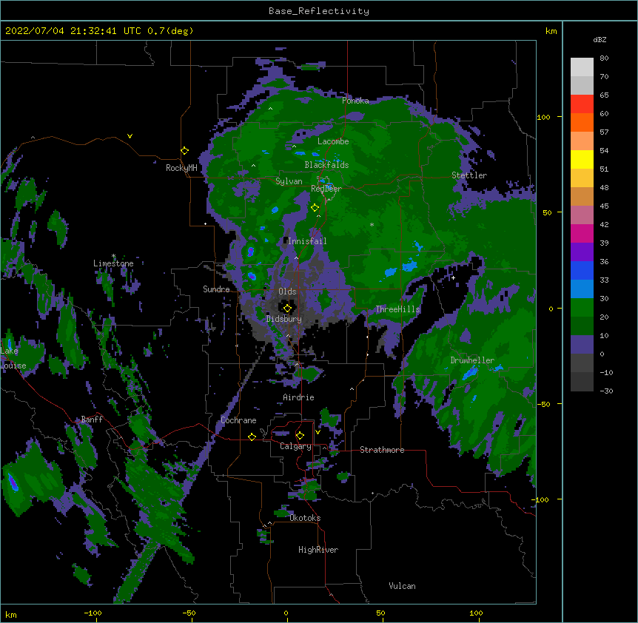The height and width of the screenshot is (623, 638).
Task: Click the magenta swatch in the dBZ legend
Action: click(582, 233)
